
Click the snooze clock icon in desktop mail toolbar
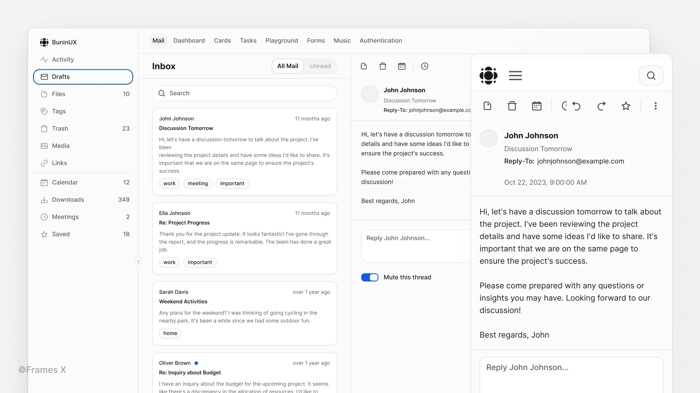425,66
